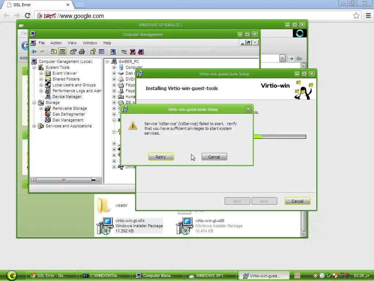The height and width of the screenshot is (281, 374).
Task: Click the Start button on the taskbar
Action: click(x=11, y=276)
